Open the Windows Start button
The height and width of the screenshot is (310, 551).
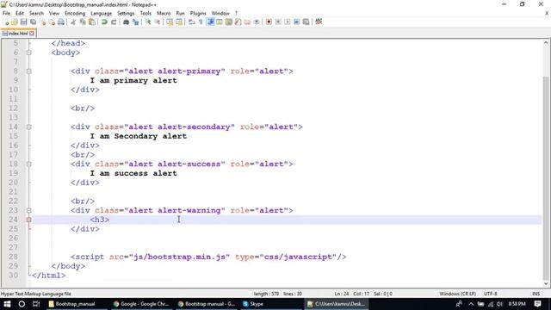click(x=7, y=304)
